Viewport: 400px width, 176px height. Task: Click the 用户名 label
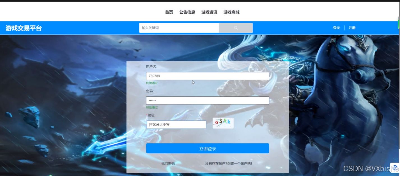pos(151,67)
